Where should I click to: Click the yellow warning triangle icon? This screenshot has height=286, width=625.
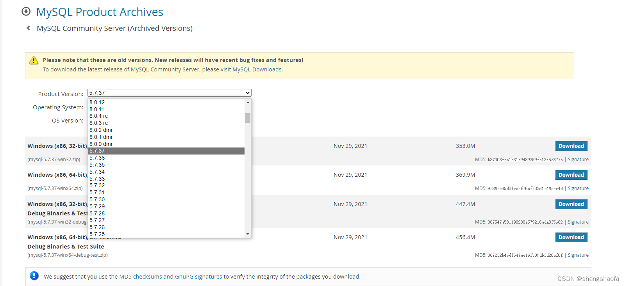34,60
